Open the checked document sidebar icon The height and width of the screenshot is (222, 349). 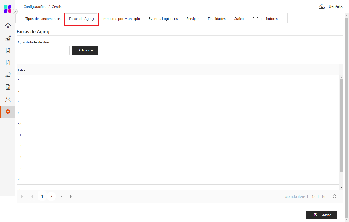coord(8,63)
